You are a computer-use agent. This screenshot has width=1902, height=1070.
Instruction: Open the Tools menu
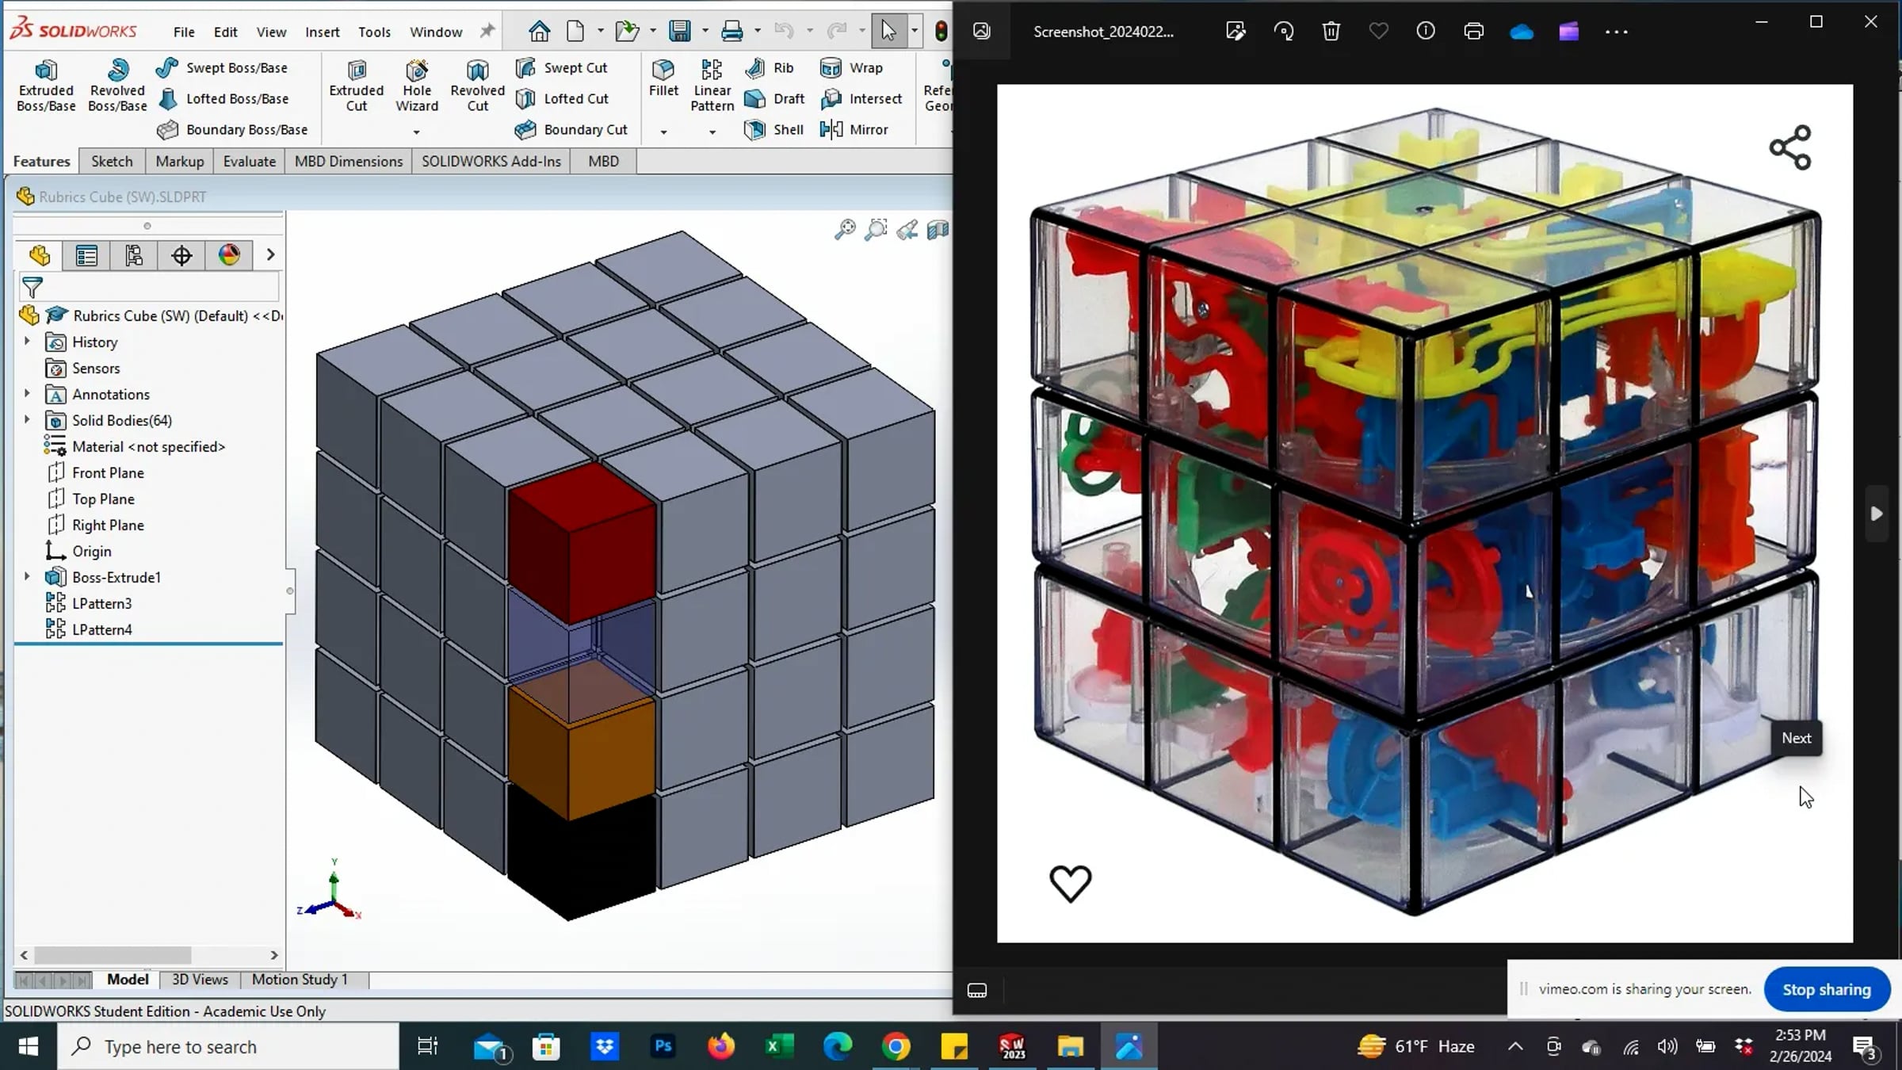point(374,32)
